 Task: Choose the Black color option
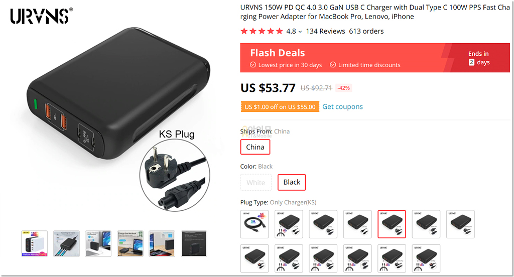click(x=292, y=182)
